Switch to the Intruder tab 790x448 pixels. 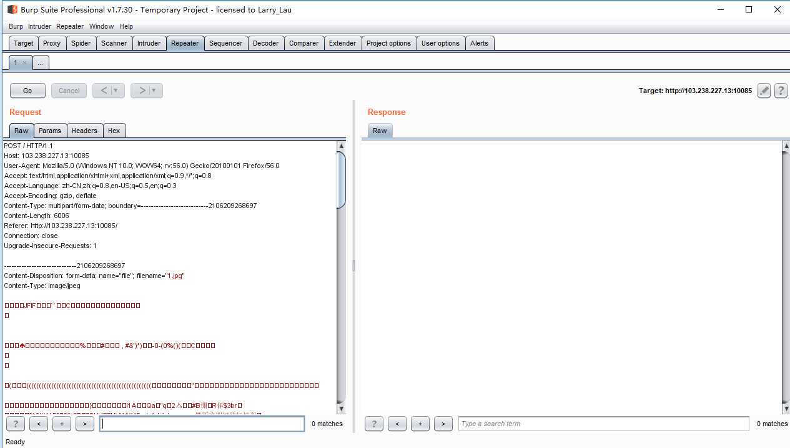coord(149,43)
